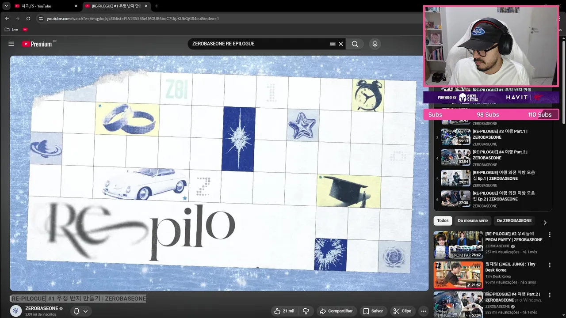Open the on-screen keyboard icon in search
Screen dimensions: 566x318
tap(333, 44)
